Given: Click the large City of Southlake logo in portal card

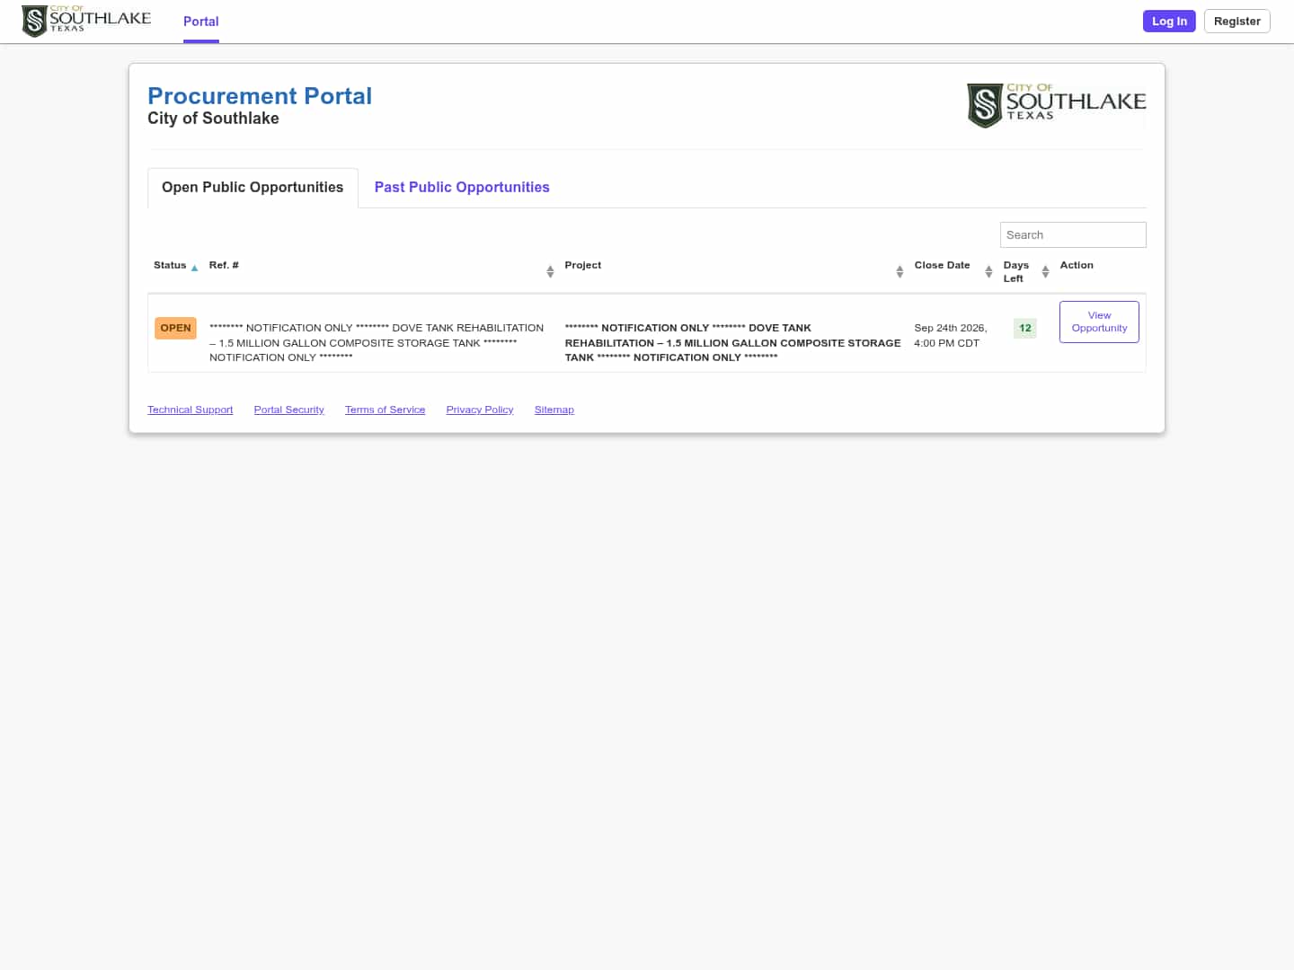Looking at the screenshot, I should click(x=1057, y=105).
